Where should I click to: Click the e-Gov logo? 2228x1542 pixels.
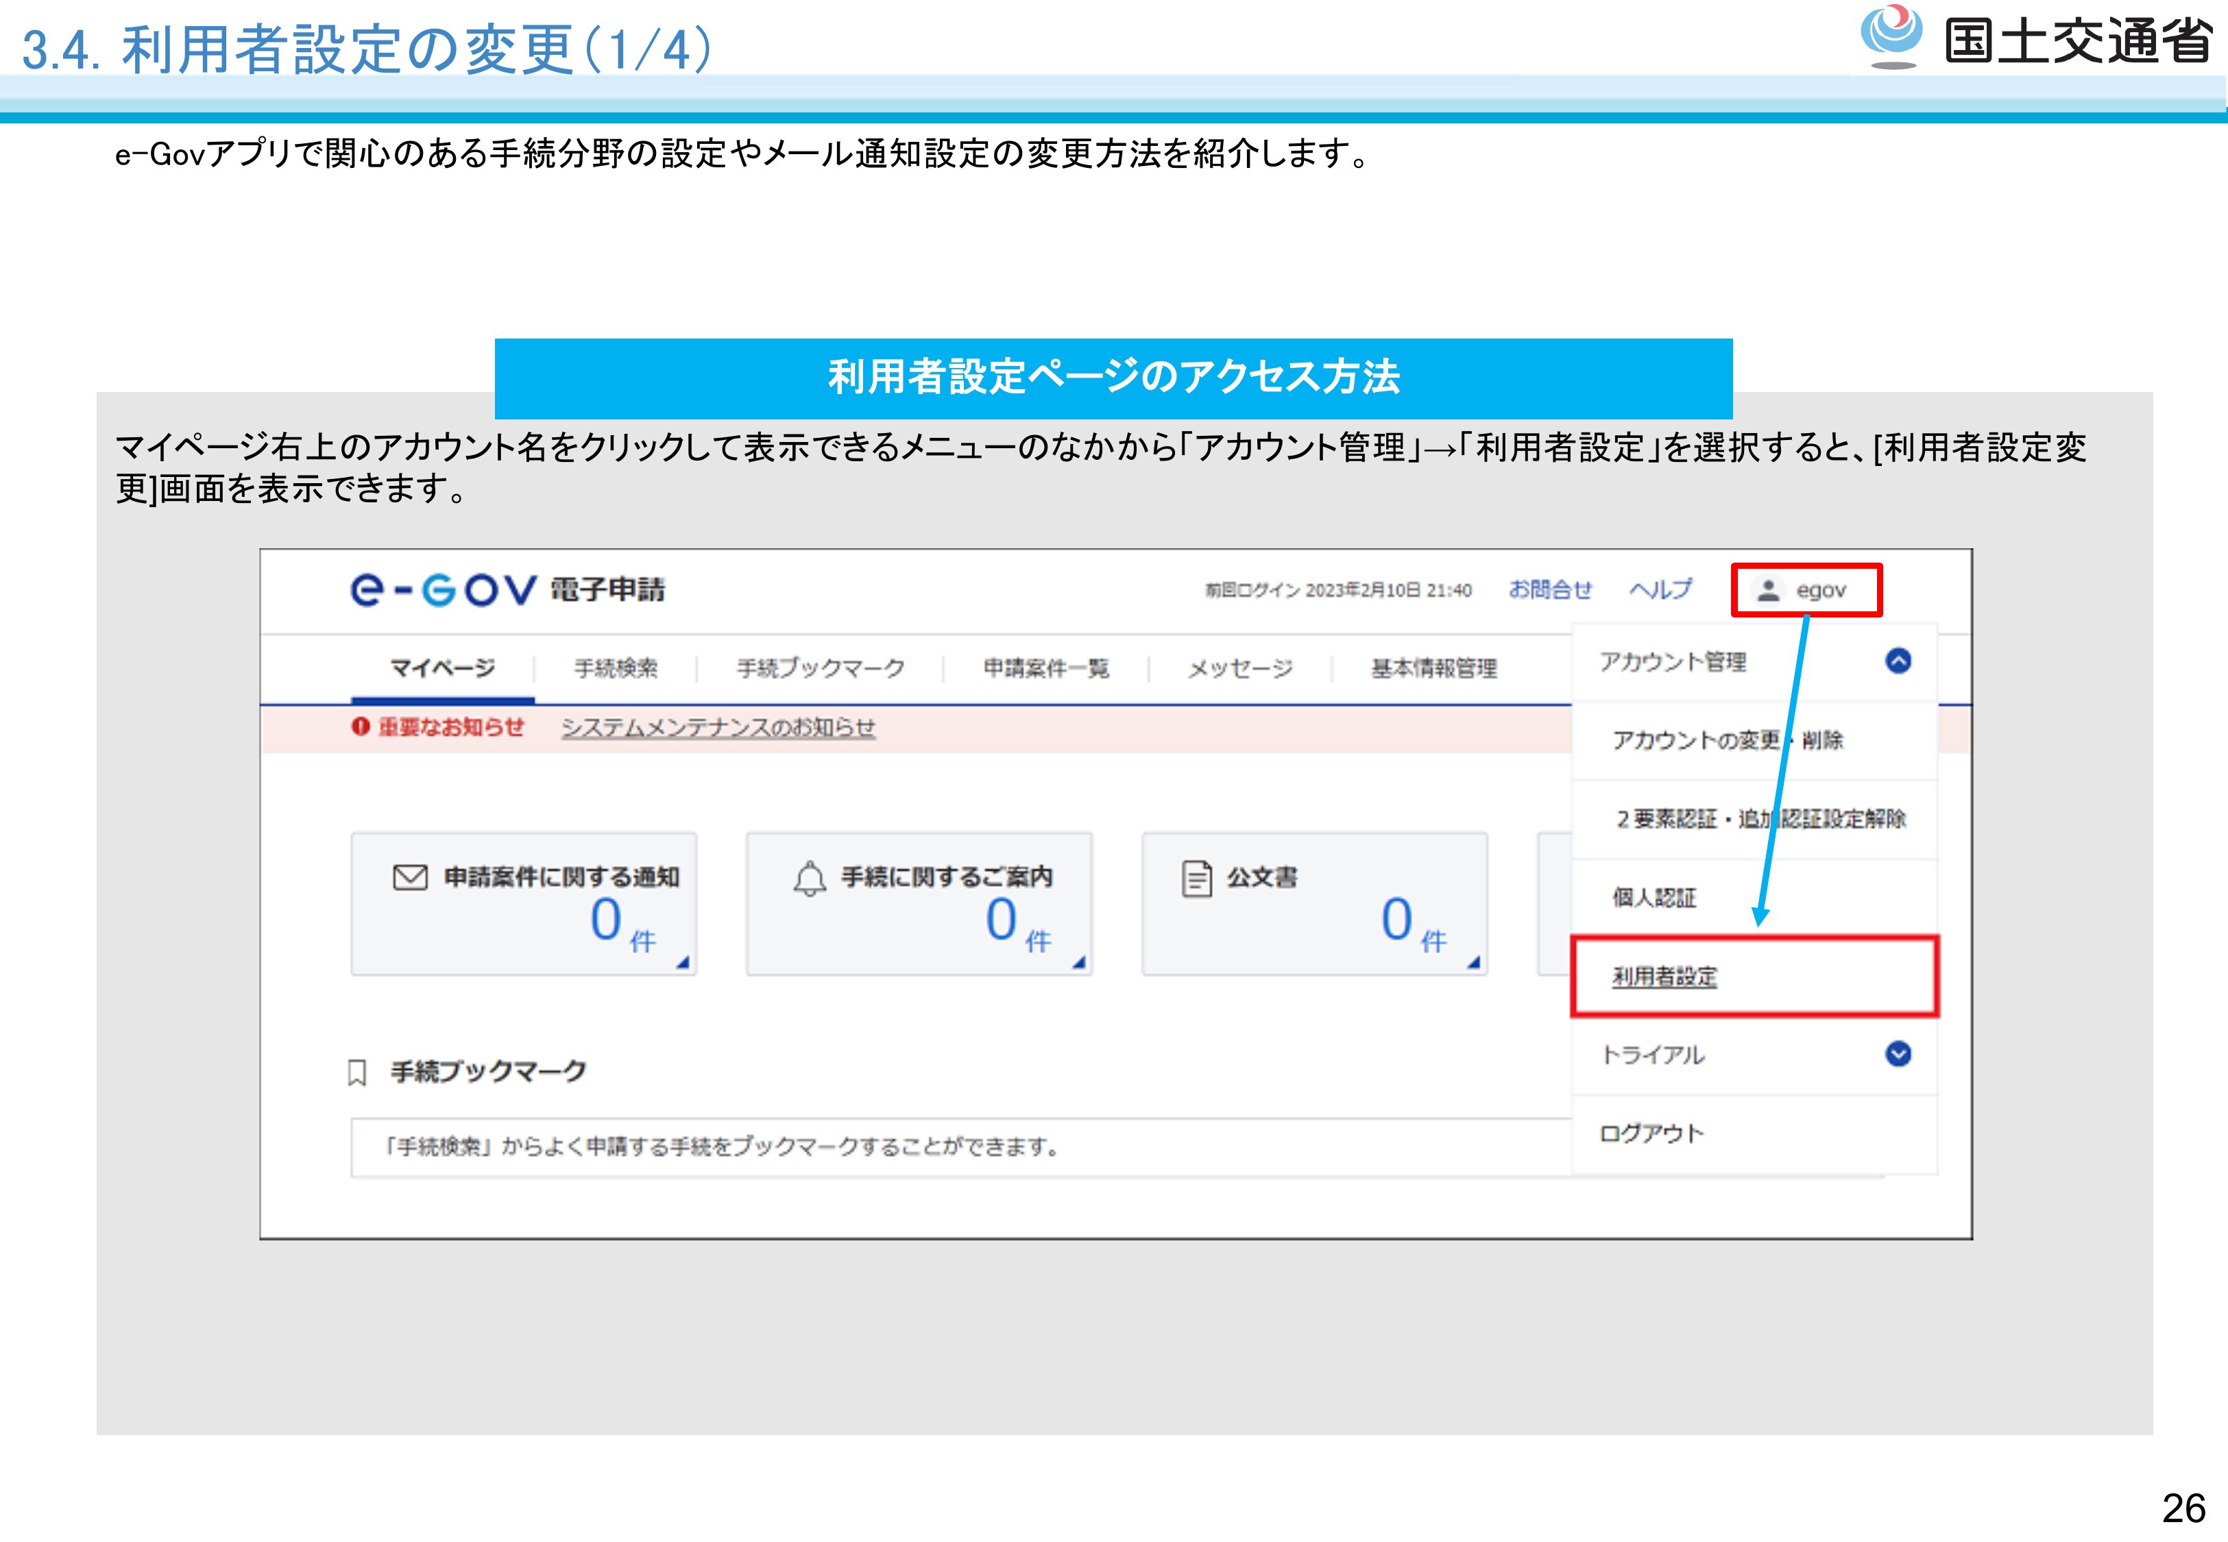442,589
